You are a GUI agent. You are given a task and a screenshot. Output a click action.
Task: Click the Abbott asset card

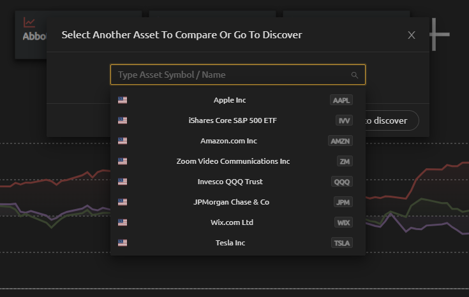tap(31, 35)
